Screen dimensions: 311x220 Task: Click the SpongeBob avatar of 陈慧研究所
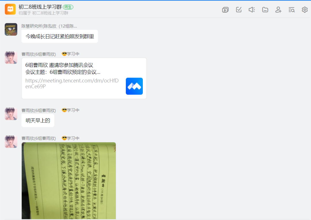click(11, 29)
